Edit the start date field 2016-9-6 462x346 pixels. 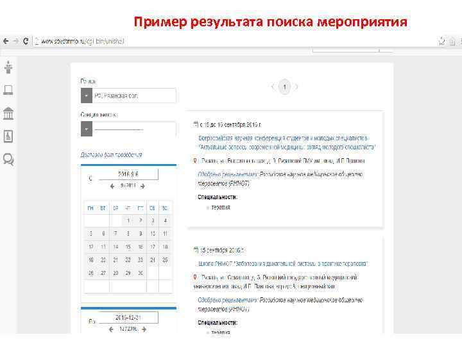(x=128, y=174)
